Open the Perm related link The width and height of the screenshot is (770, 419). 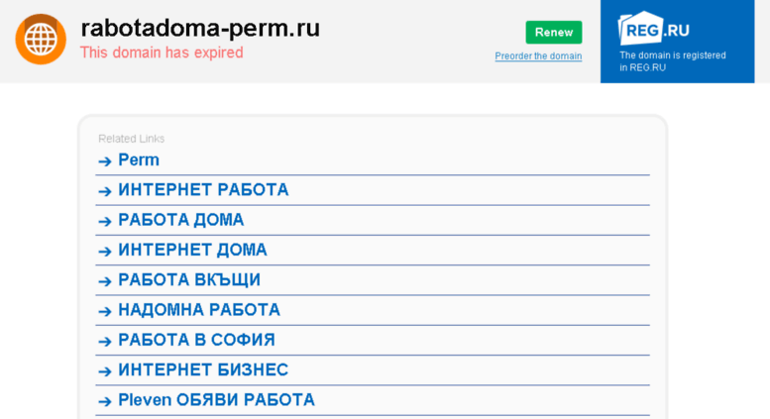click(x=139, y=159)
